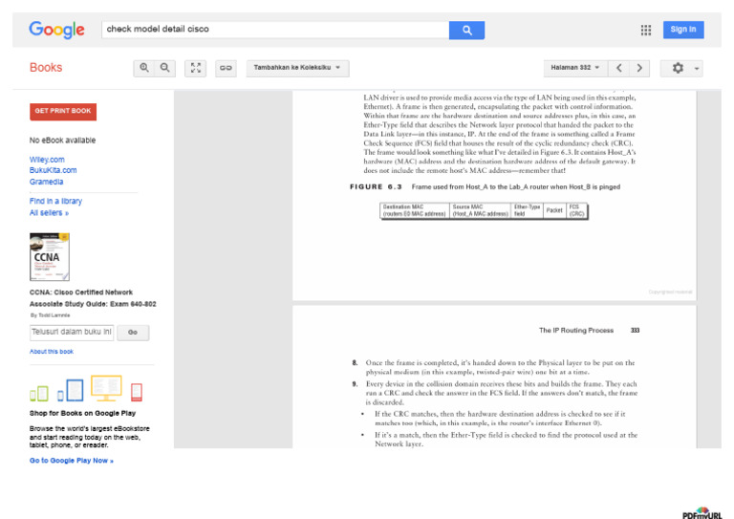Click the By Todd Lammle author line
The height and width of the screenshot is (519, 734).
(50, 315)
